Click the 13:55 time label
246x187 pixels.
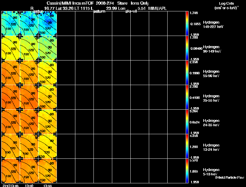click(x=48, y=185)
